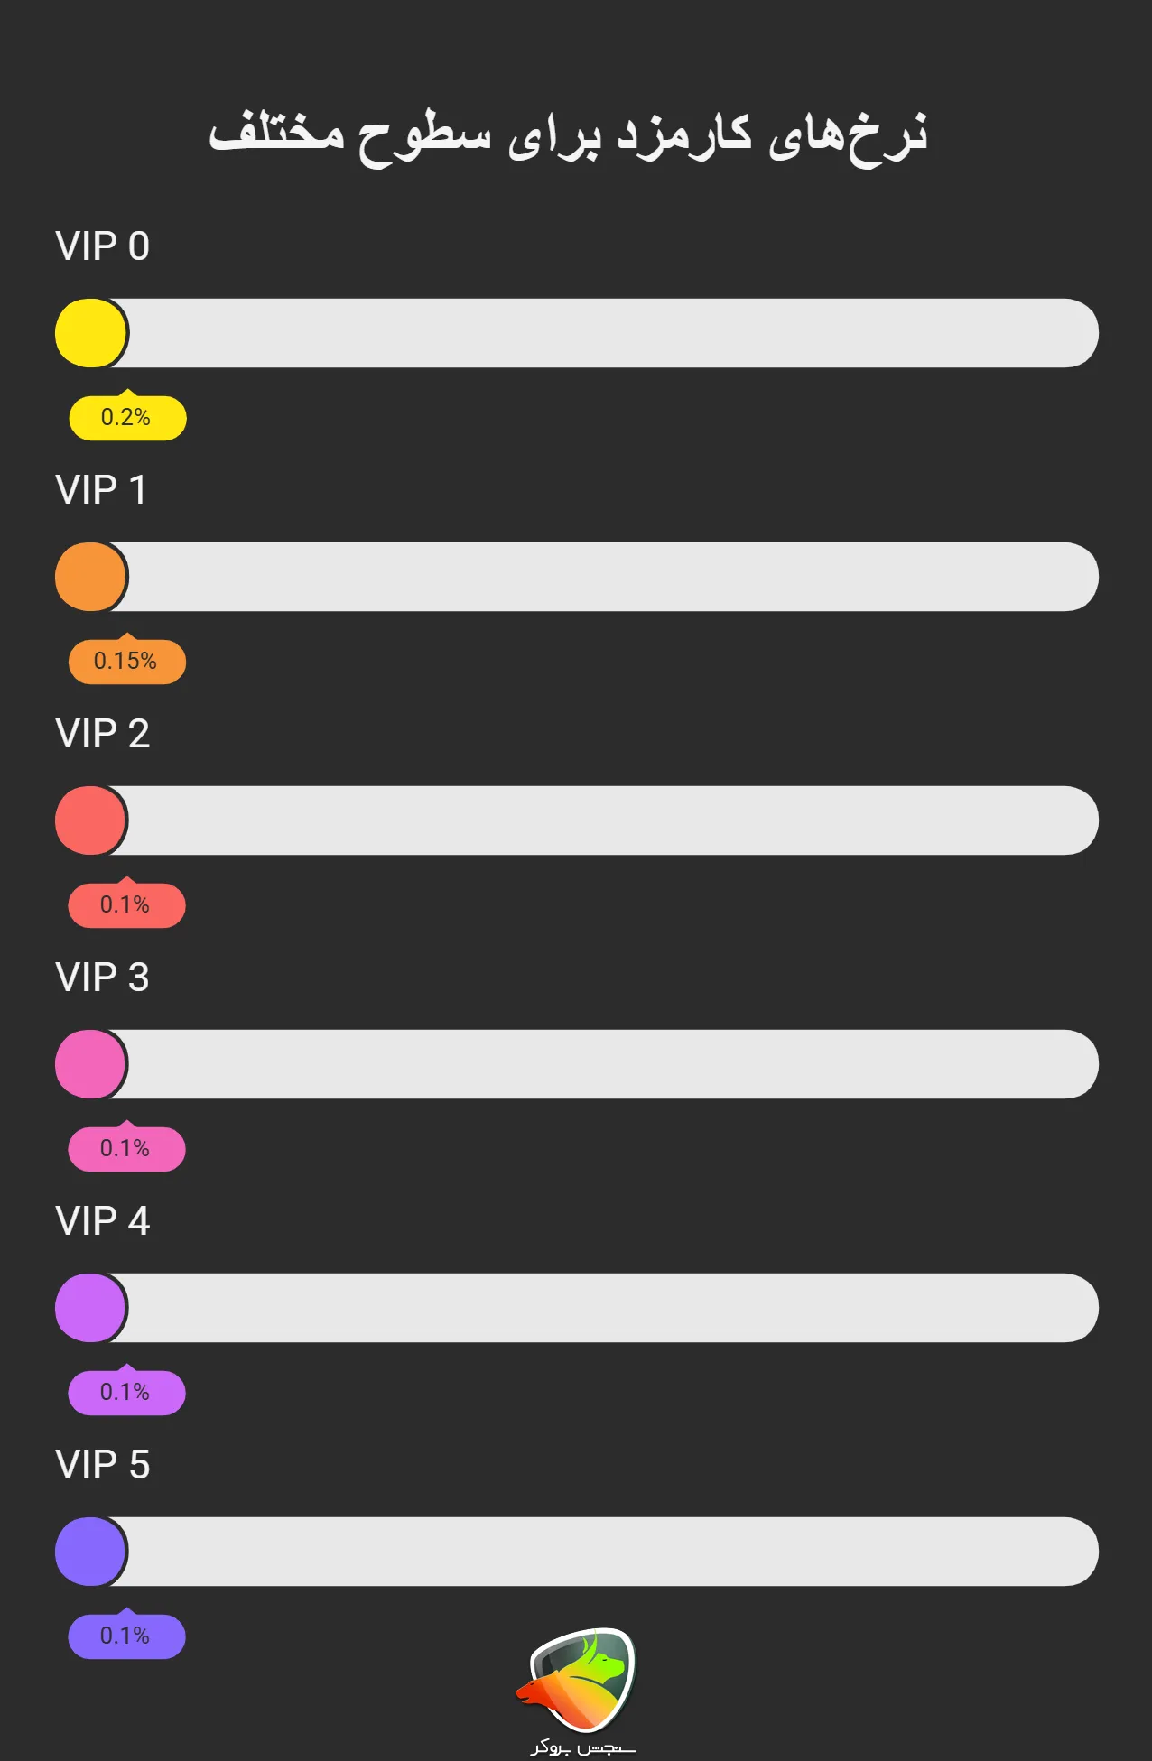Click the violet 0.1% badge under VIP 5

click(126, 1636)
